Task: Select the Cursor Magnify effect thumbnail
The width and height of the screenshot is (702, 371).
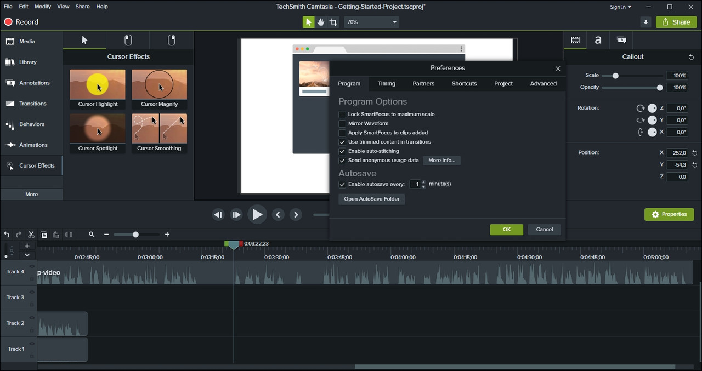Action: [x=159, y=89]
